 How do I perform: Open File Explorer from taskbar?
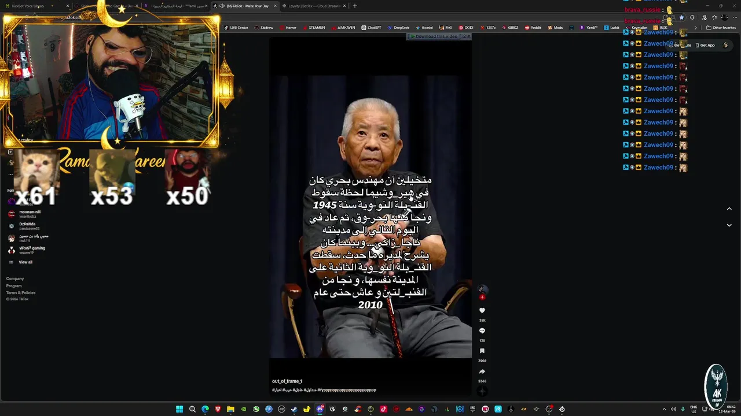point(230,409)
